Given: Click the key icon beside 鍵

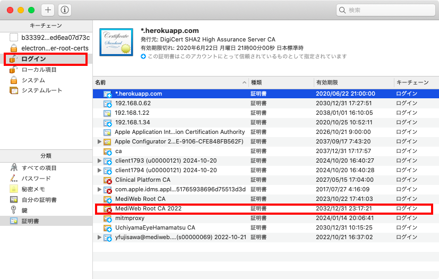Looking at the screenshot, I should click(x=13, y=210).
